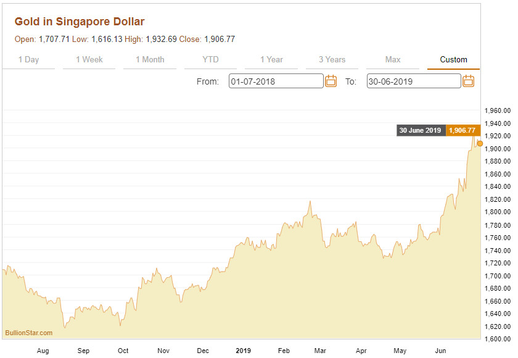Click the To date field 30-06-2019
Viewport: 518px width, 358px height.
[x=414, y=81]
